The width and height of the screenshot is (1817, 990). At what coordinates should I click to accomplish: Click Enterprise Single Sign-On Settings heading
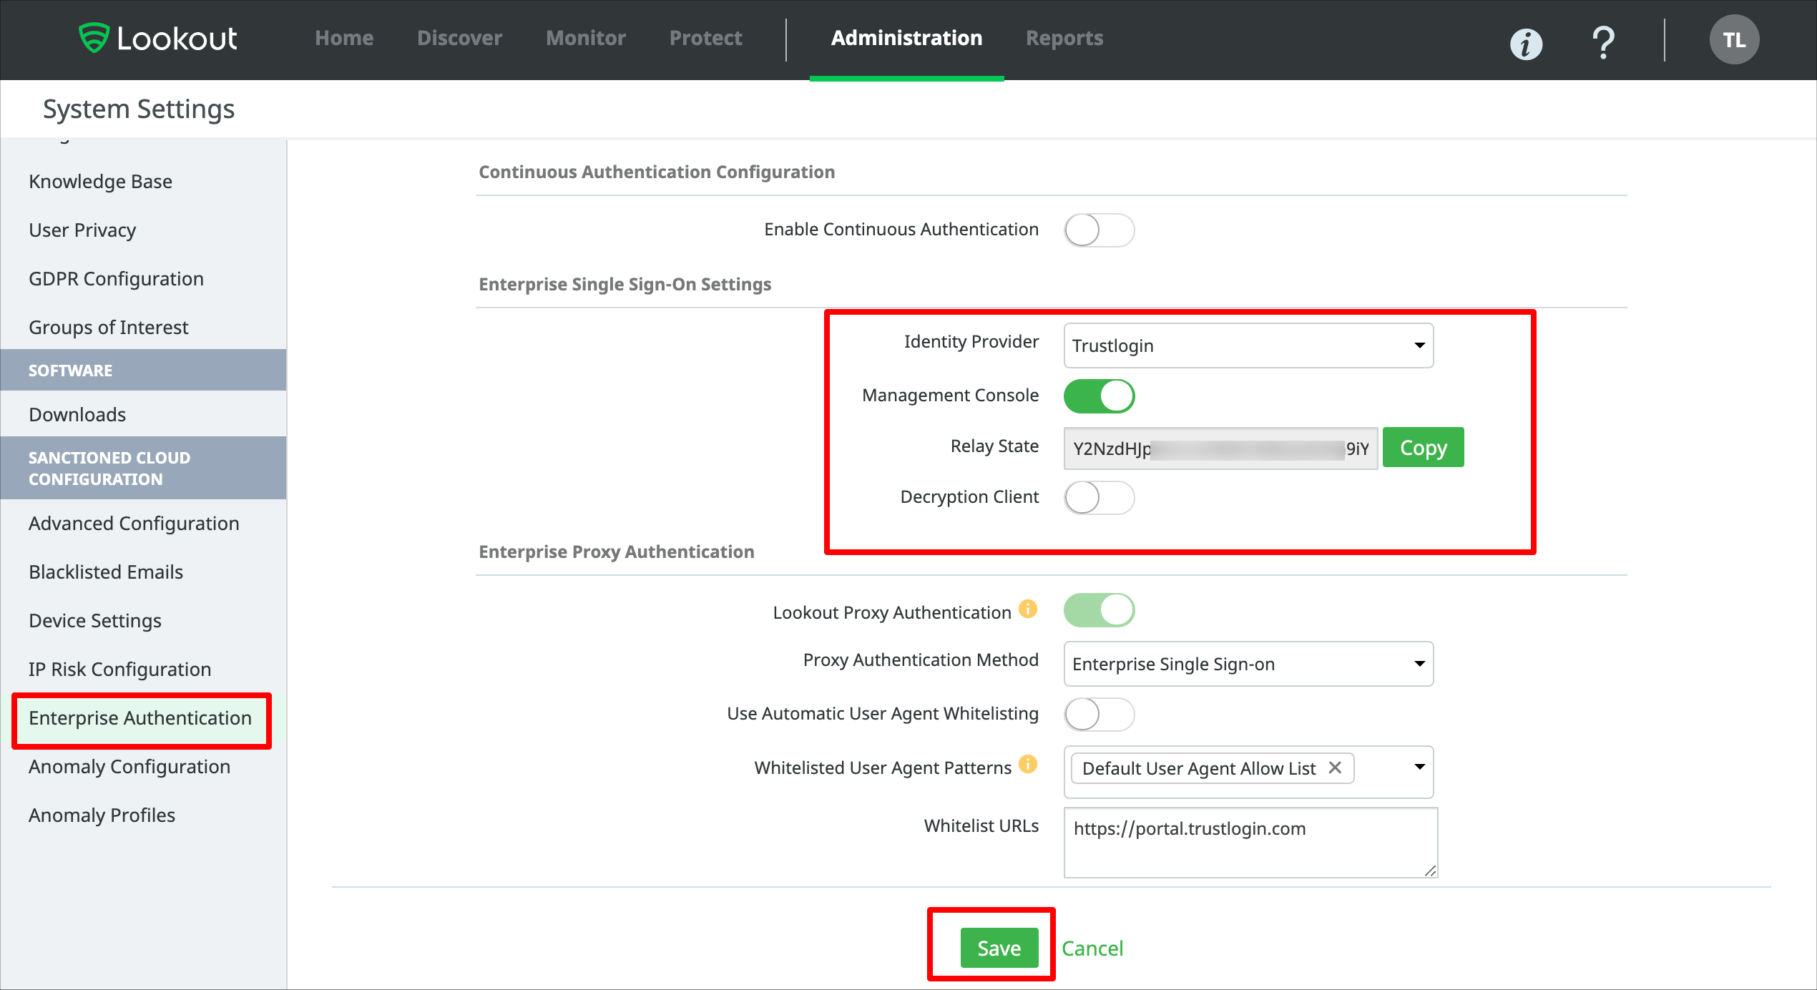[x=625, y=285]
